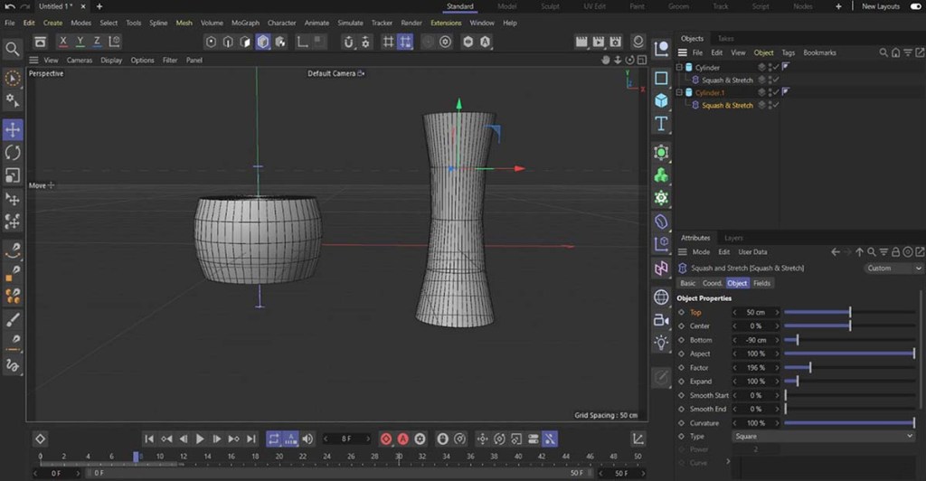Click the Record Active Objects button
This screenshot has height=481, width=926.
tap(386, 439)
